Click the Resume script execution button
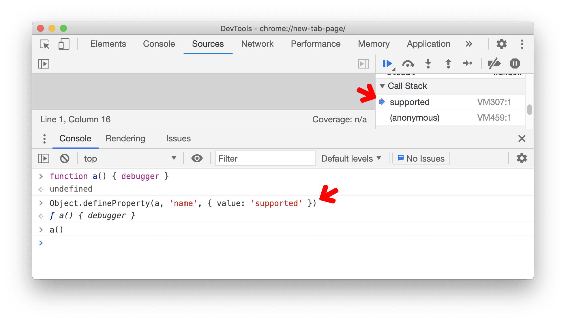This screenshot has height=322, width=566. [x=387, y=63]
